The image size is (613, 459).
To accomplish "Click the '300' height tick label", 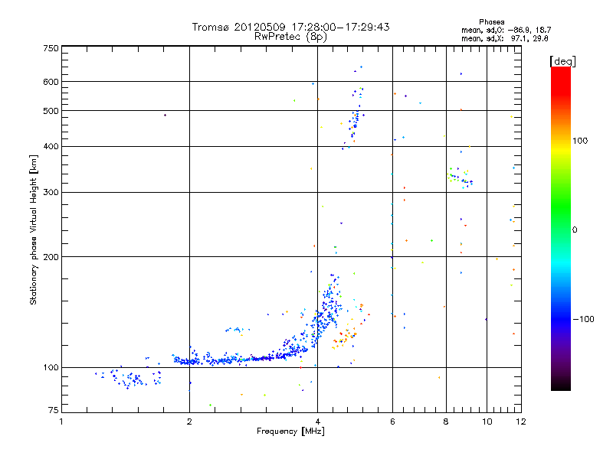I will click(x=51, y=192).
